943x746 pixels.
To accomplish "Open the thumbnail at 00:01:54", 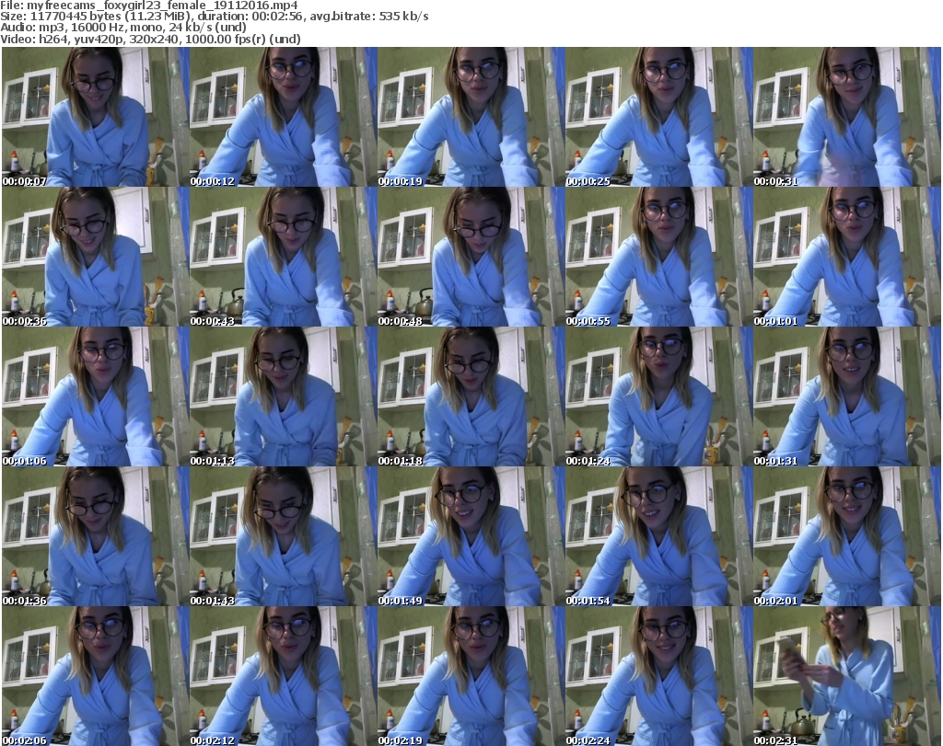I will coord(658,536).
